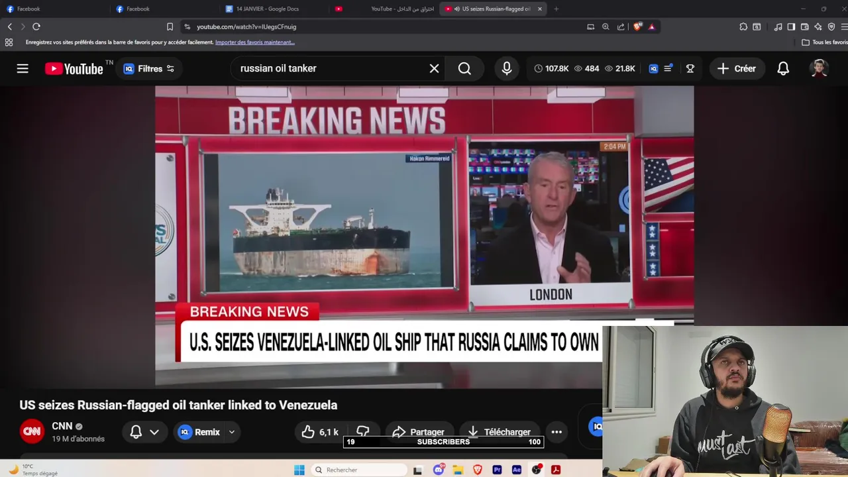This screenshot has height=477, width=848.
Task: Go to the YouTube home logo
Action: [x=74, y=68]
